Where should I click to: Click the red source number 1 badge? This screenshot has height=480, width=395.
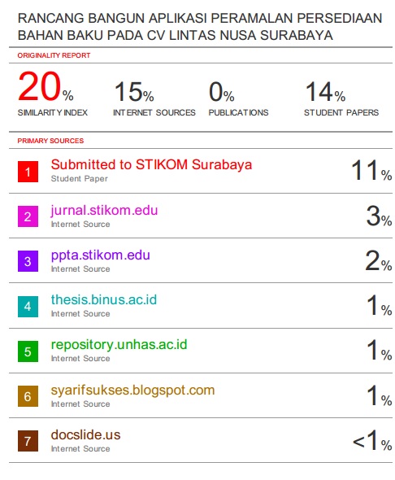click(28, 172)
